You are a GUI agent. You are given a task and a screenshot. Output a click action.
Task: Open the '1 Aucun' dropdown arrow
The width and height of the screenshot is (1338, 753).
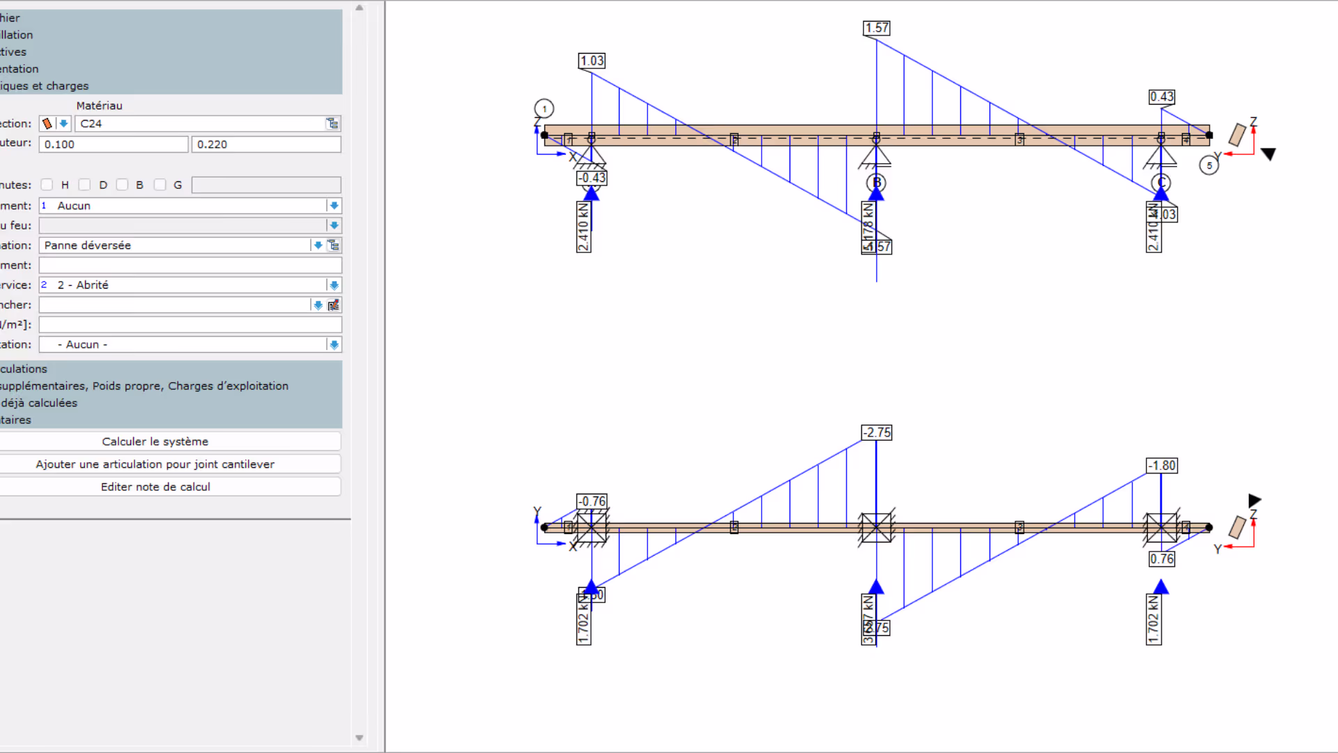coord(334,206)
